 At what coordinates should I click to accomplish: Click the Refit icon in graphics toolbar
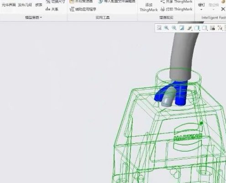point(159,28)
